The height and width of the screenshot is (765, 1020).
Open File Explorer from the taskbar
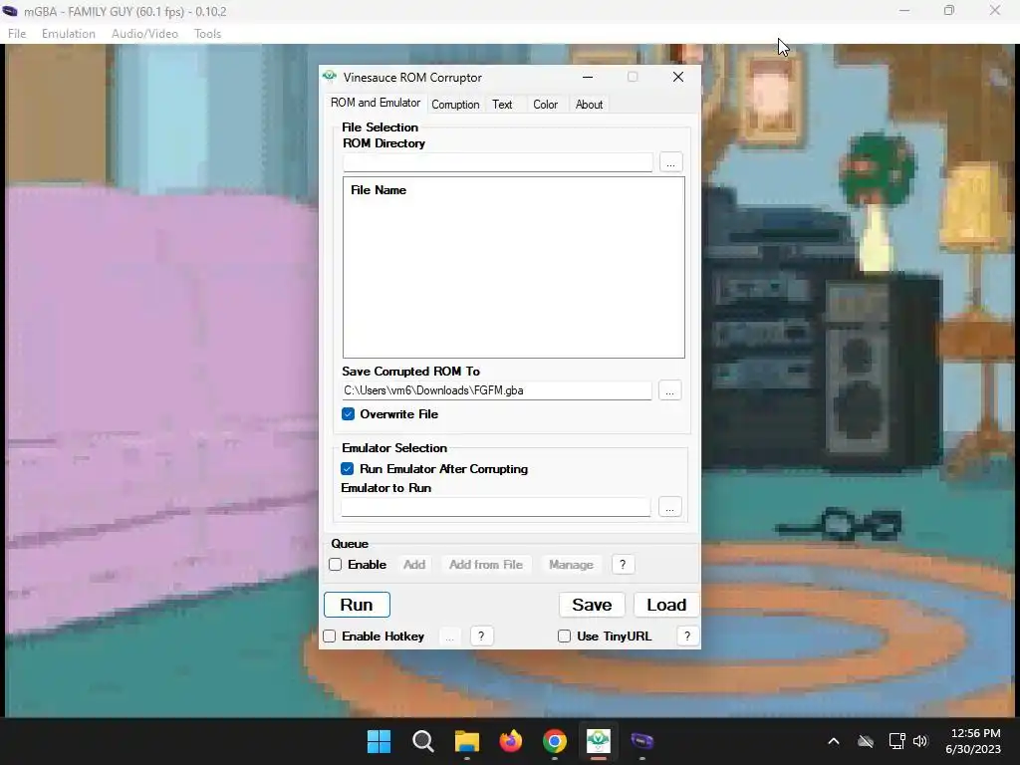click(x=466, y=741)
